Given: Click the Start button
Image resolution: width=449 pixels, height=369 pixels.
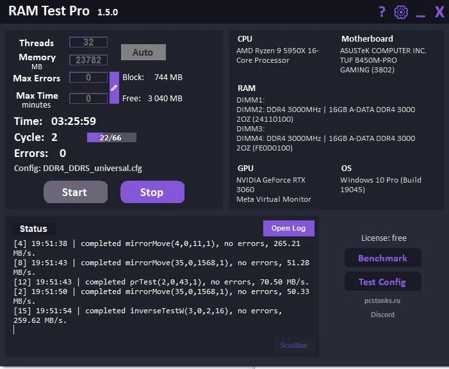Looking at the screenshot, I should point(76,192).
